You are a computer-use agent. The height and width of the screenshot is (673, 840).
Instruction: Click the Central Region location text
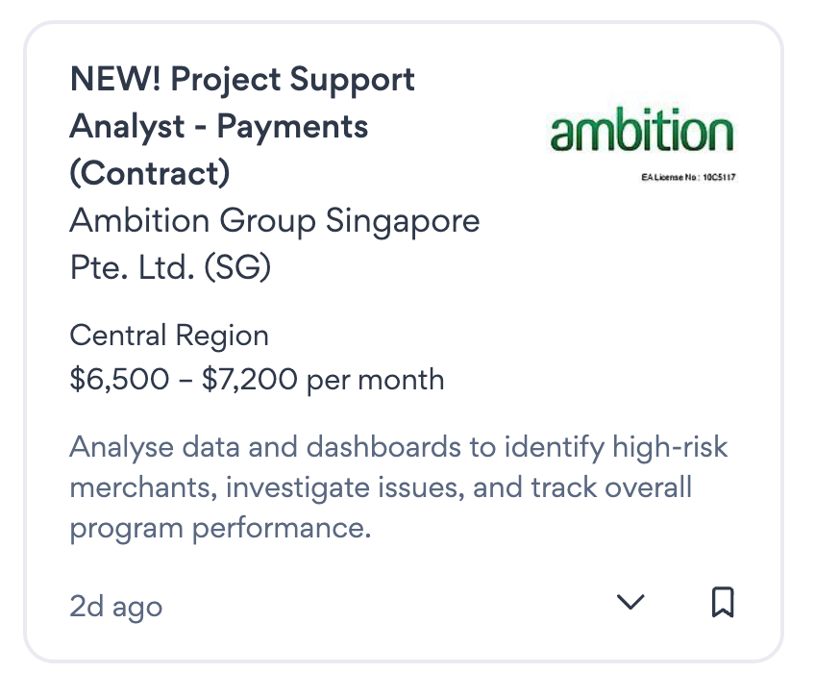169,336
